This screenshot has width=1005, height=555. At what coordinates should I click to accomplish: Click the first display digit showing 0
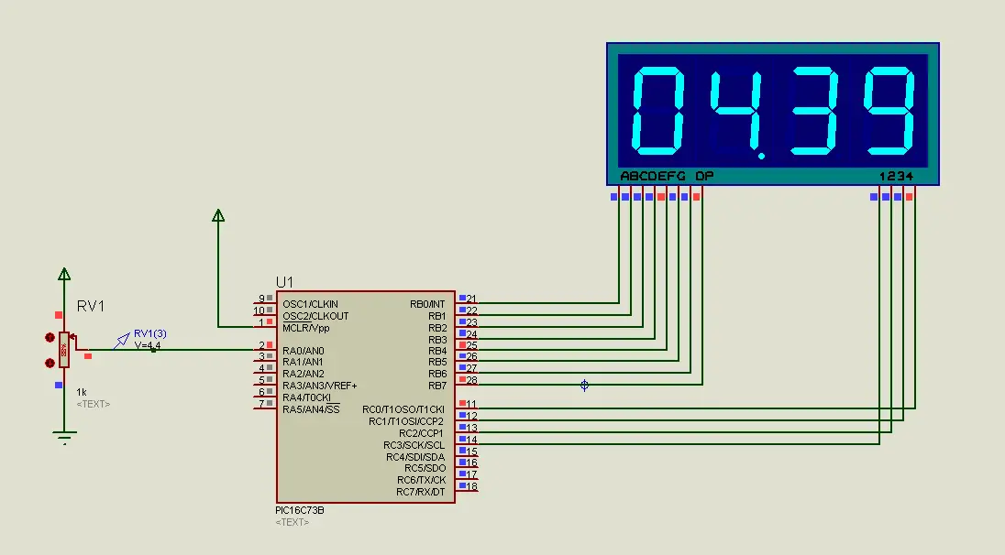point(657,110)
